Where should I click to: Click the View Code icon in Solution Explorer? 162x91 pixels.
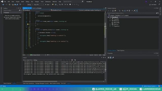132,11
